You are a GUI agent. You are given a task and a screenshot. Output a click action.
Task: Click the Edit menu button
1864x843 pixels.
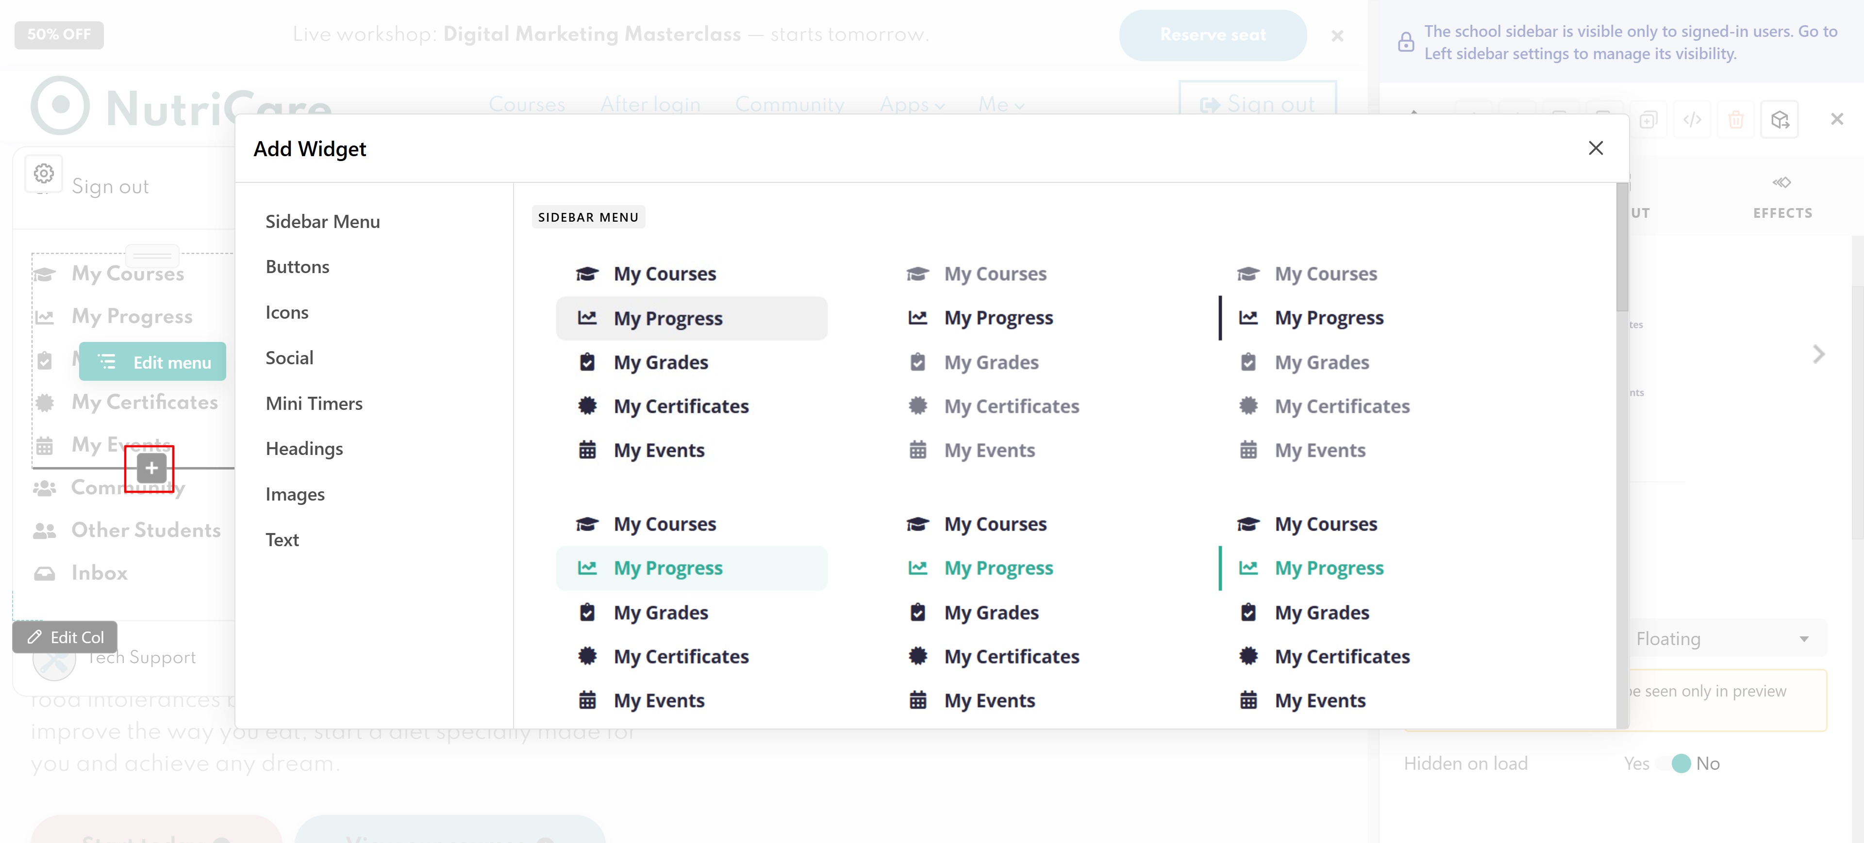coord(153,361)
